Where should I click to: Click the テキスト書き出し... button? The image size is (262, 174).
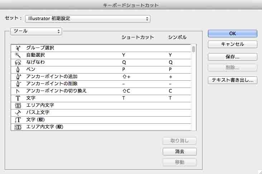click(x=232, y=80)
